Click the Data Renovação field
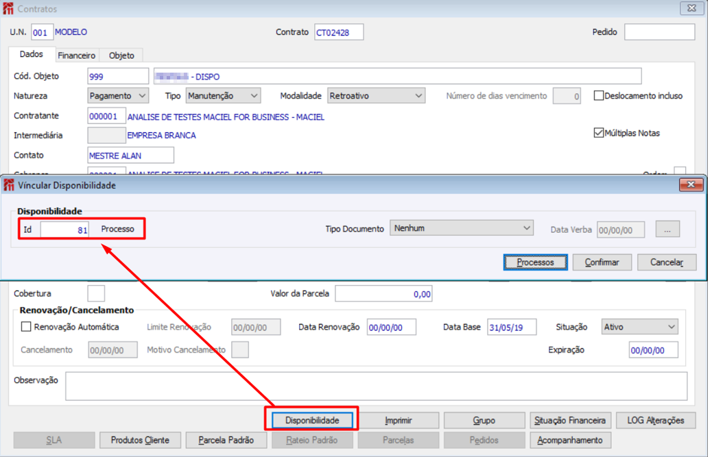The width and height of the screenshot is (712, 457). (x=392, y=327)
